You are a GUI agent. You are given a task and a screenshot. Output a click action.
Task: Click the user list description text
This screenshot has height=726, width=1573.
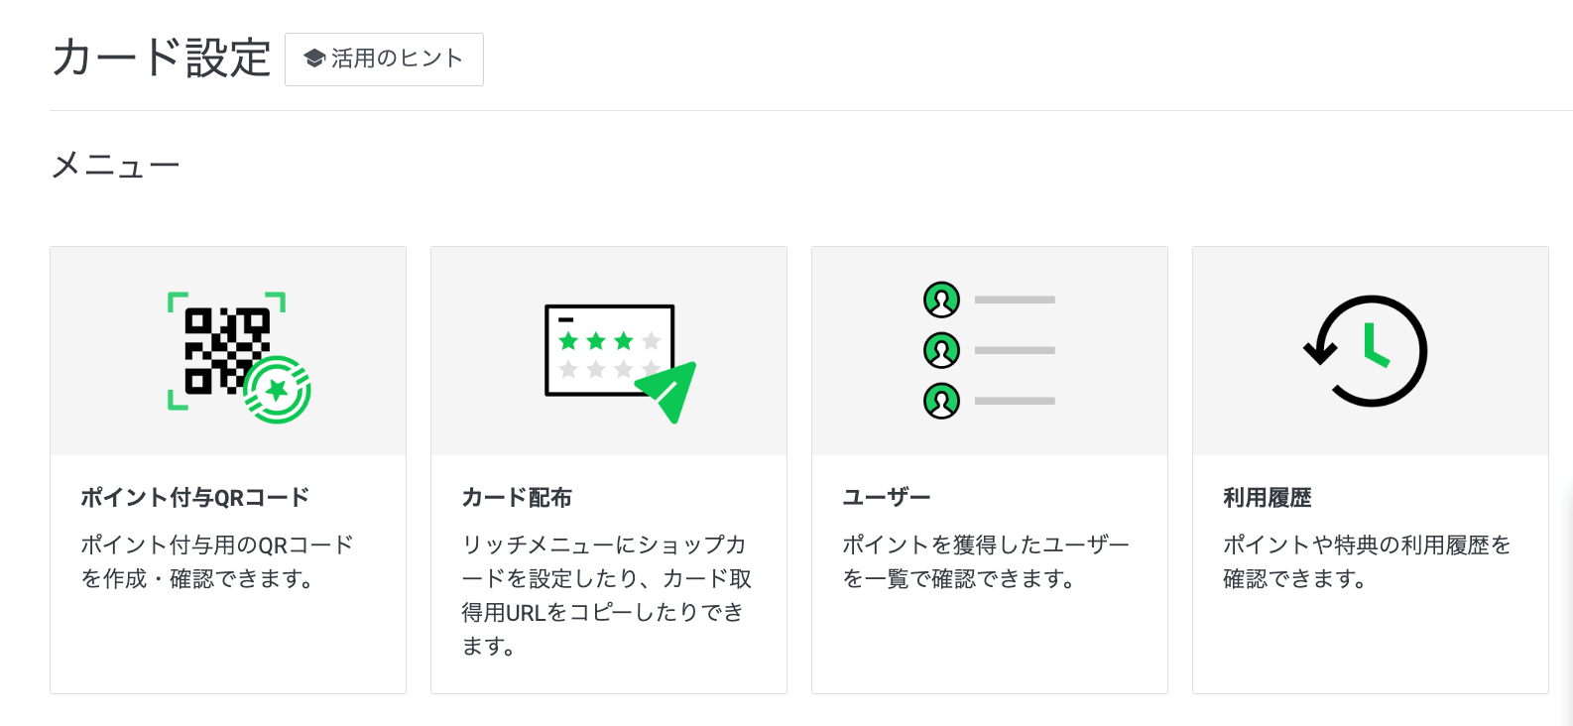coord(986,561)
